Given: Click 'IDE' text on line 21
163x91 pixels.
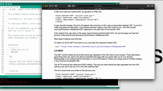Looking at the screenshot, I should tap(10, 57).
